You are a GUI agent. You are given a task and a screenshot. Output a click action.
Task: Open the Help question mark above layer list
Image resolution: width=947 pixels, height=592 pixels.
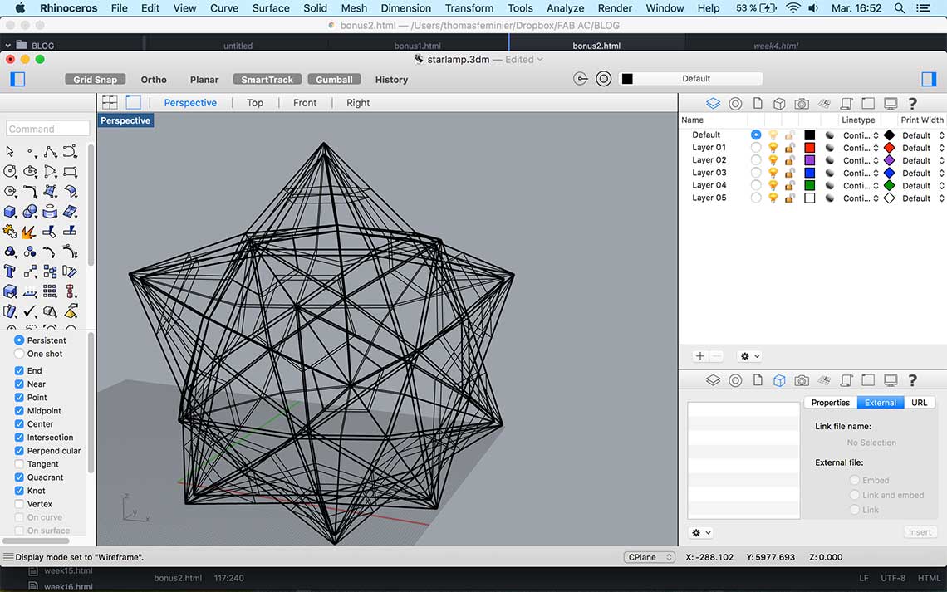[913, 103]
